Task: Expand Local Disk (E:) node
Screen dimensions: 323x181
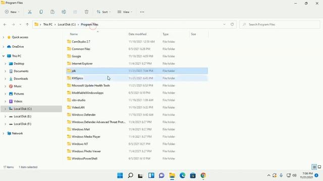Action: 6,116
